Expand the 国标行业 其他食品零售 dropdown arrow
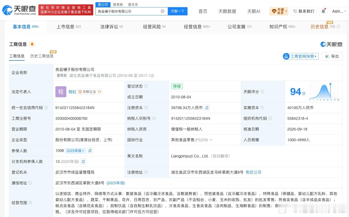The height and width of the screenshot is (217, 349). (x=211, y=140)
